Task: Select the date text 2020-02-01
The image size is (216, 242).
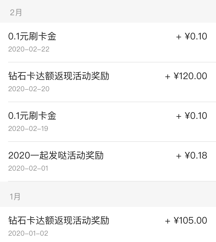Action: click(x=28, y=168)
